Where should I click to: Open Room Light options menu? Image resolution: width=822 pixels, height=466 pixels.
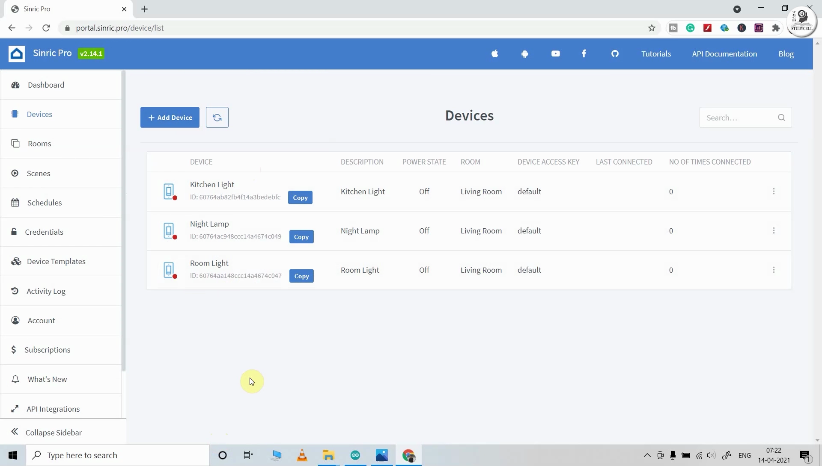click(774, 270)
